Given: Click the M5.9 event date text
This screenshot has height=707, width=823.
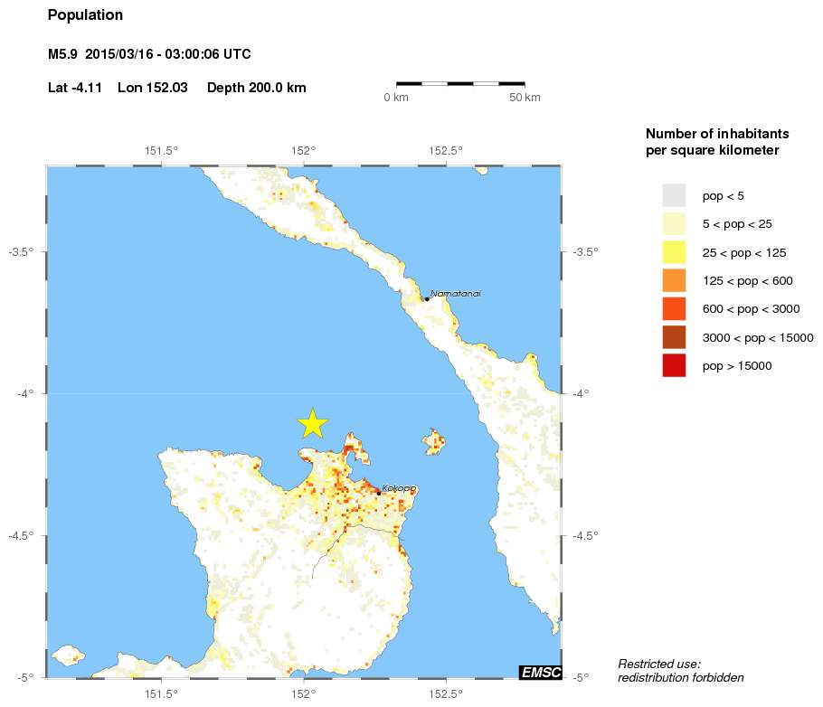Looking at the screenshot, I should [x=149, y=55].
